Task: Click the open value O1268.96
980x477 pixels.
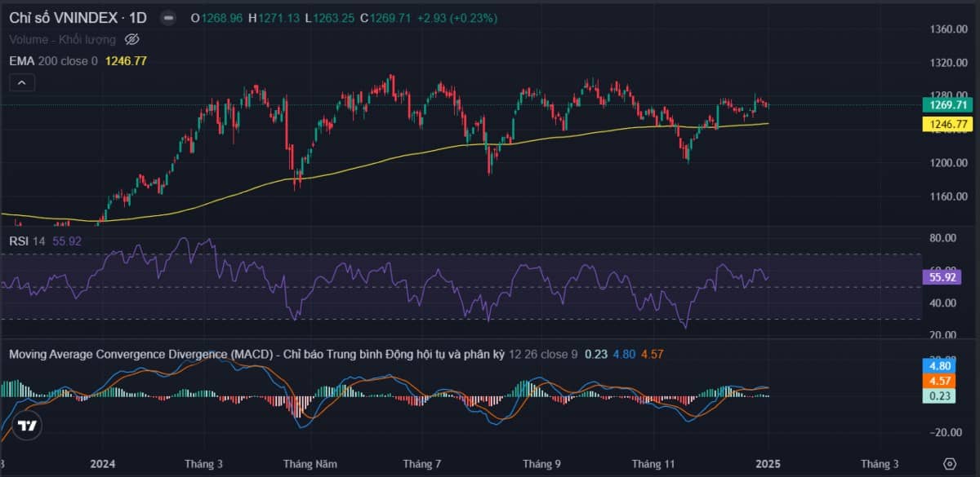Action: pos(216,18)
